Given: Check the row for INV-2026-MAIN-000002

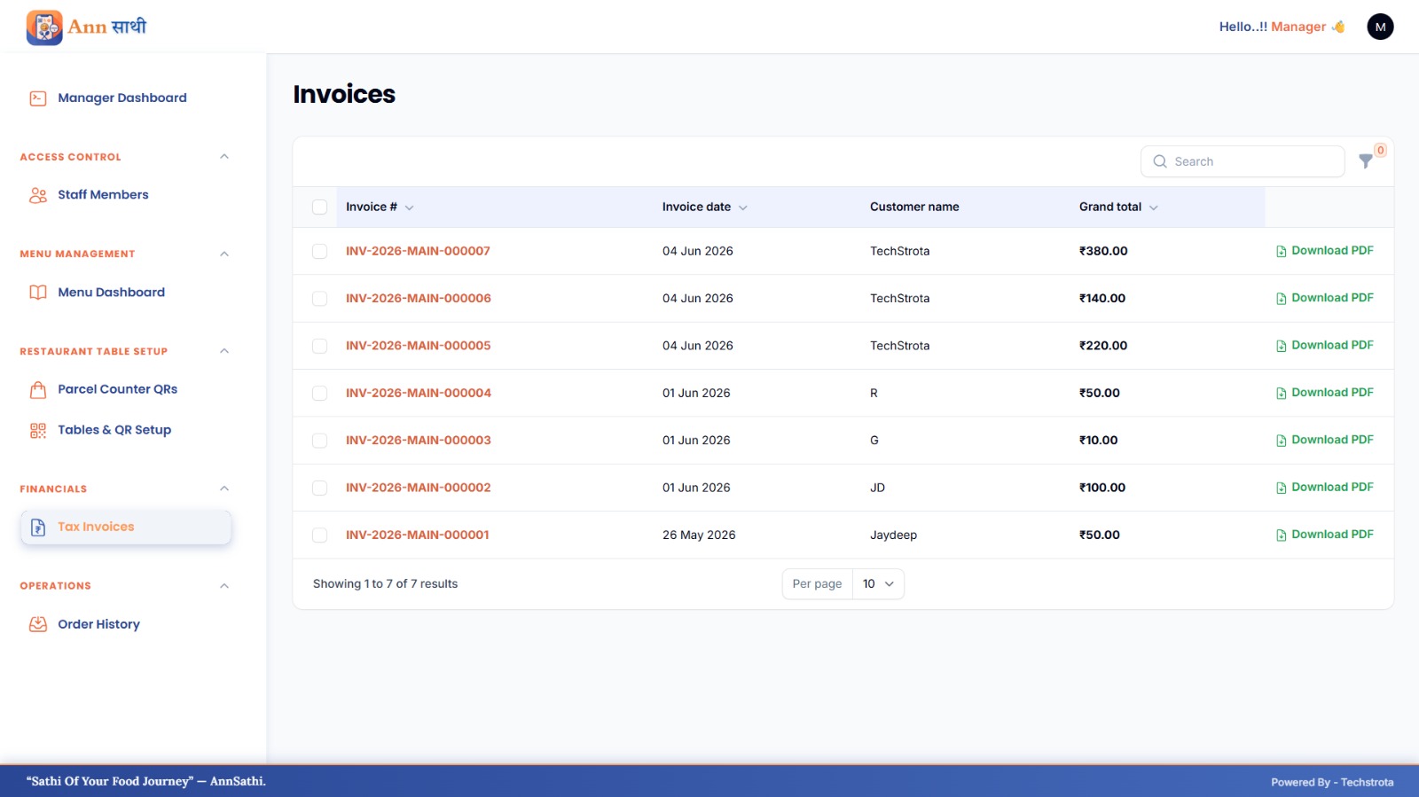Looking at the screenshot, I should pyautogui.click(x=320, y=488).
